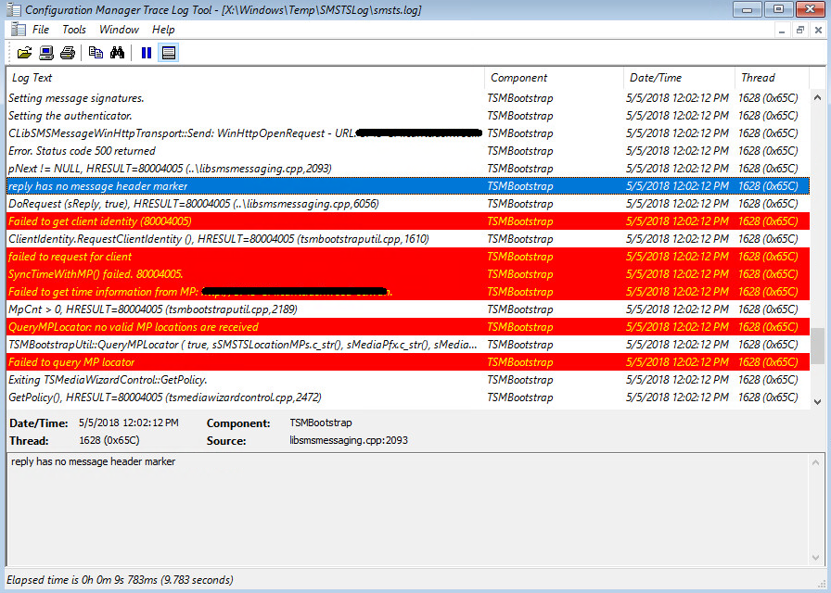Restore the inner smsts.log document window
The height and width of the screenshot is (593, 831).
coord(799,31)
